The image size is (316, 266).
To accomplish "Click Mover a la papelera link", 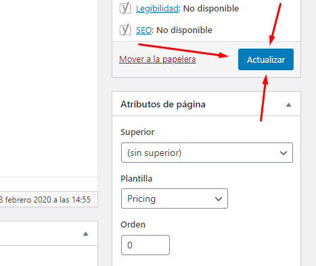I will (x=158, y=59).
